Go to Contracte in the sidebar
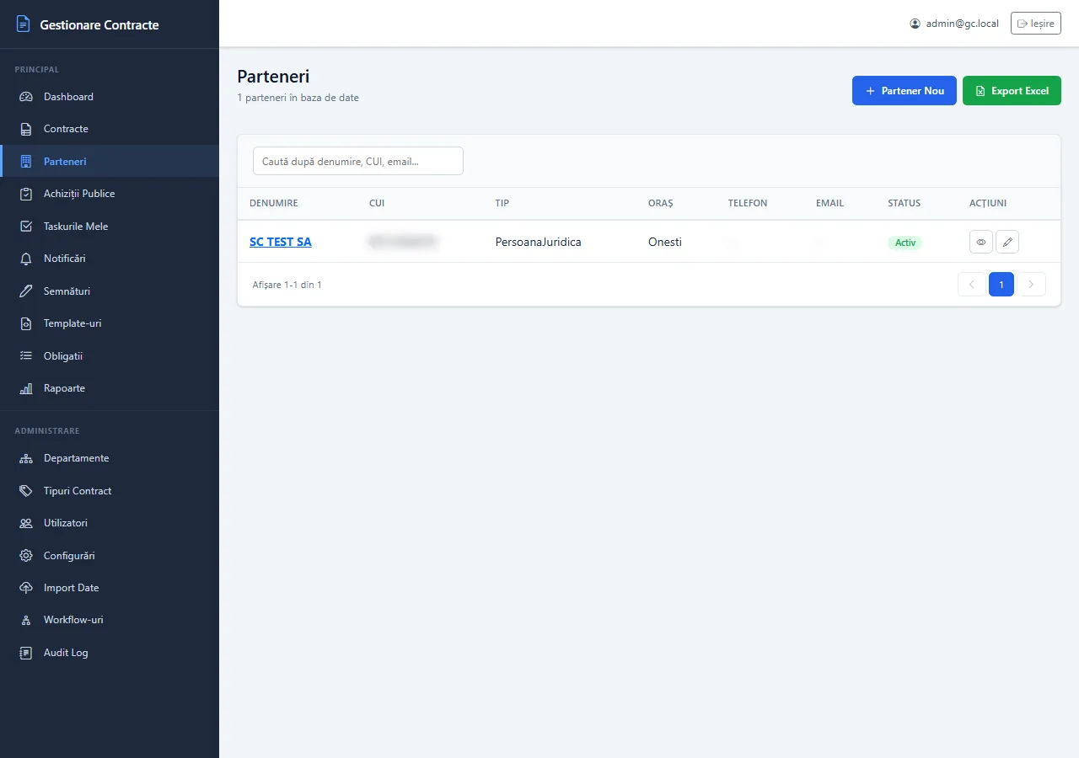 click(x=110, y=129)
